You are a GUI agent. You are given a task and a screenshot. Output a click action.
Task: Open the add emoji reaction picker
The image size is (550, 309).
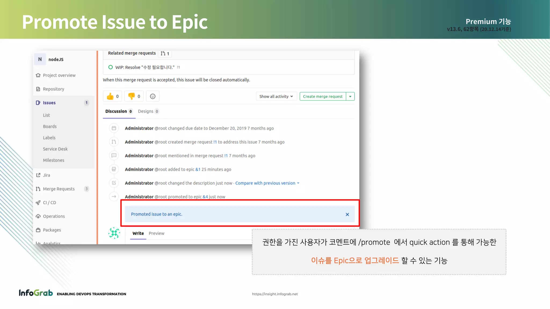(x=153, y=96)
